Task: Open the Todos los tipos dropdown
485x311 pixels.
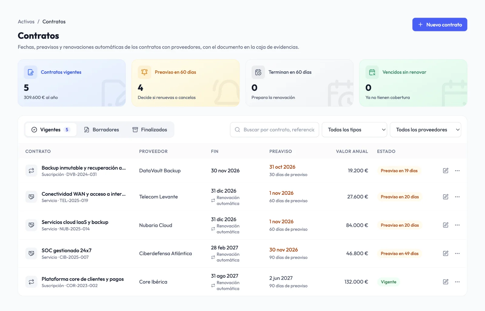Action: 354,130
